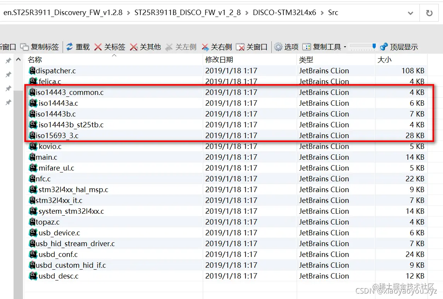Collapse the quick access pane arrow
Image resolution: width=443 pixels, height=299 pixels.
pos(19,59)
